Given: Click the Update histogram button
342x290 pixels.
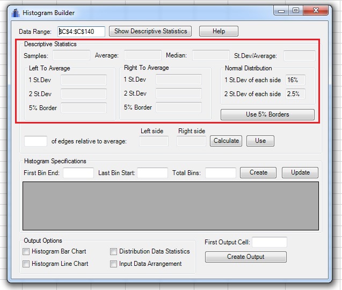Looking at the screenshot, I should [x=300, y=172].
